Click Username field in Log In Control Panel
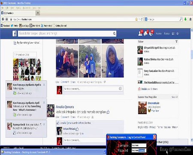This screenshot has width=193, height=155. [139, 146]
